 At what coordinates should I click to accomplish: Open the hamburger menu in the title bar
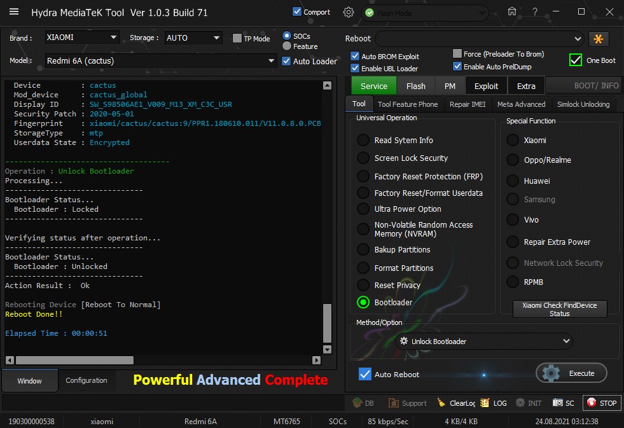click(x=14, y=12)
